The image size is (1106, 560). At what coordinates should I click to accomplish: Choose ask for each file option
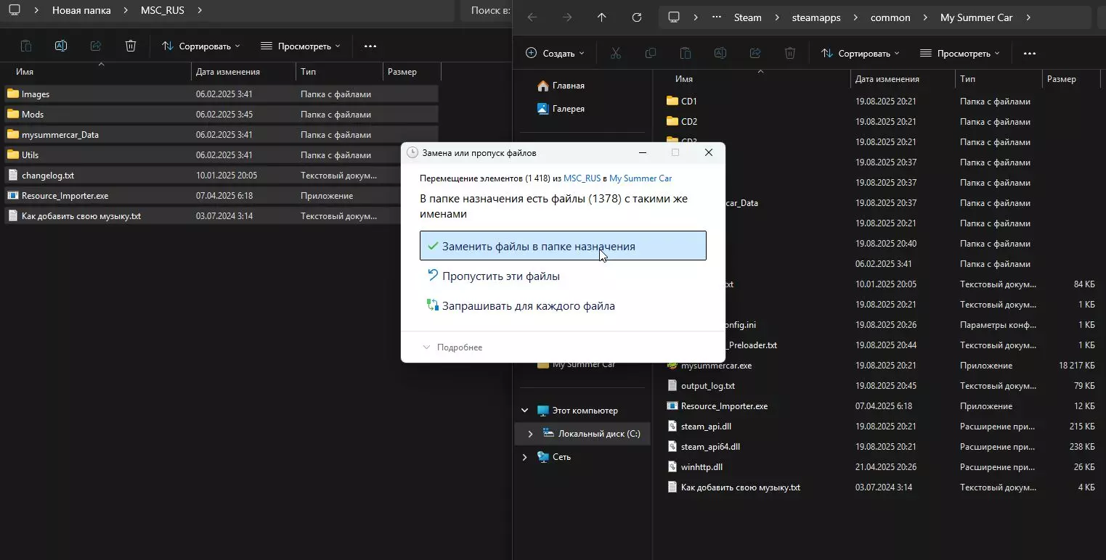point(528,306)
